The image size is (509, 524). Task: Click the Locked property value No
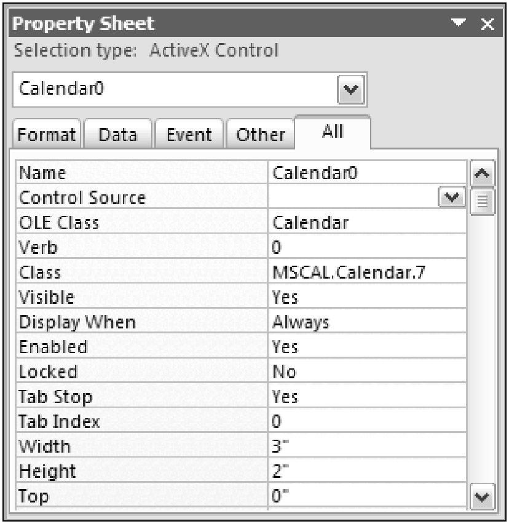pos(366,371)
